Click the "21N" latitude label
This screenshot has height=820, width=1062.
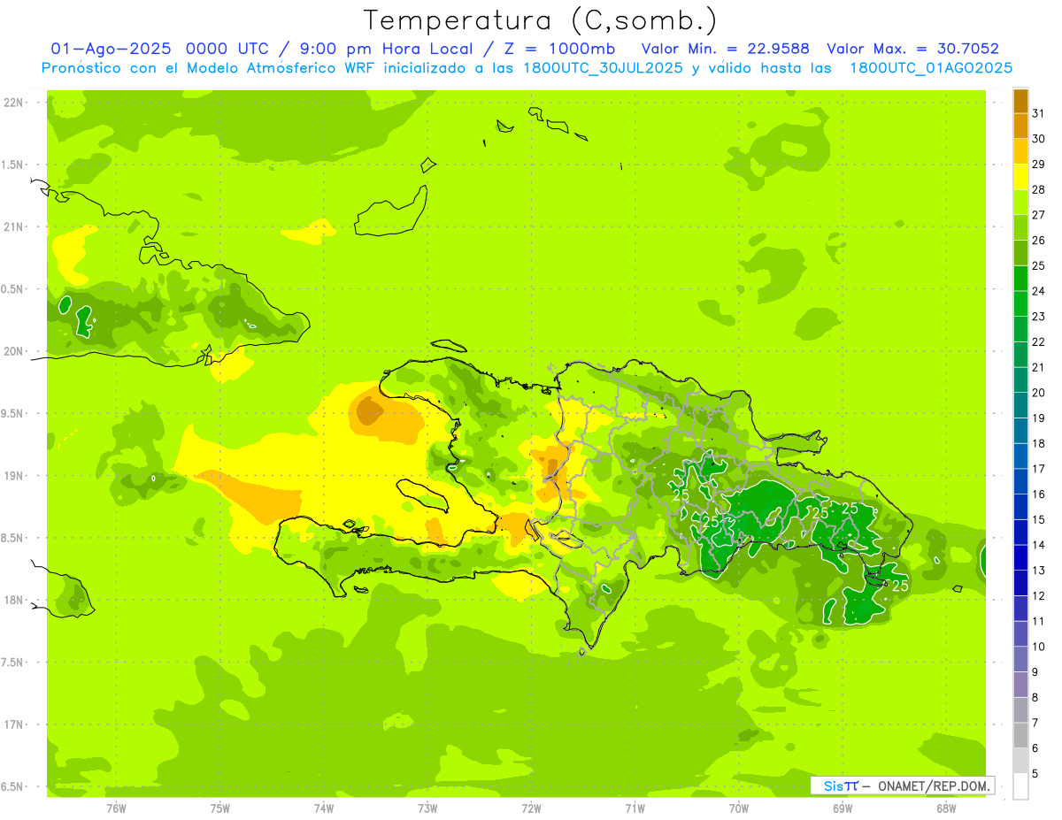pos(13,227)
